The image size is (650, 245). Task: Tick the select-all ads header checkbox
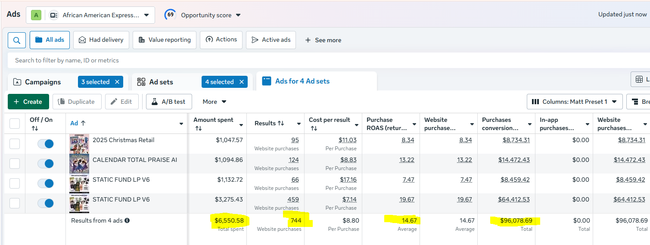click(x=15, y=124)
